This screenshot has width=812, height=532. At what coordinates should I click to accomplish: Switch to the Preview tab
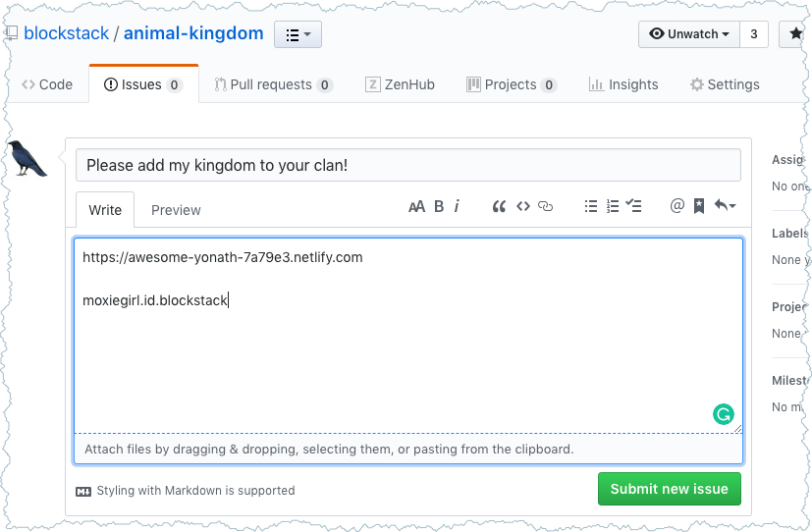(176, 210)
